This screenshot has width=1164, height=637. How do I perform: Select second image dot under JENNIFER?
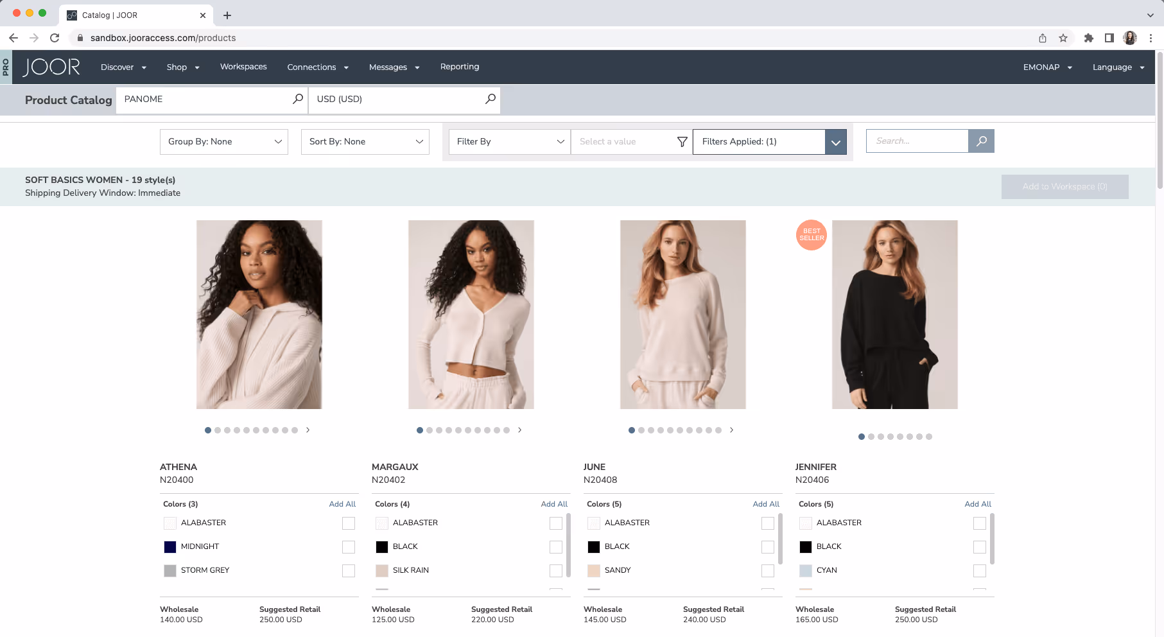[x=871, y=437]
